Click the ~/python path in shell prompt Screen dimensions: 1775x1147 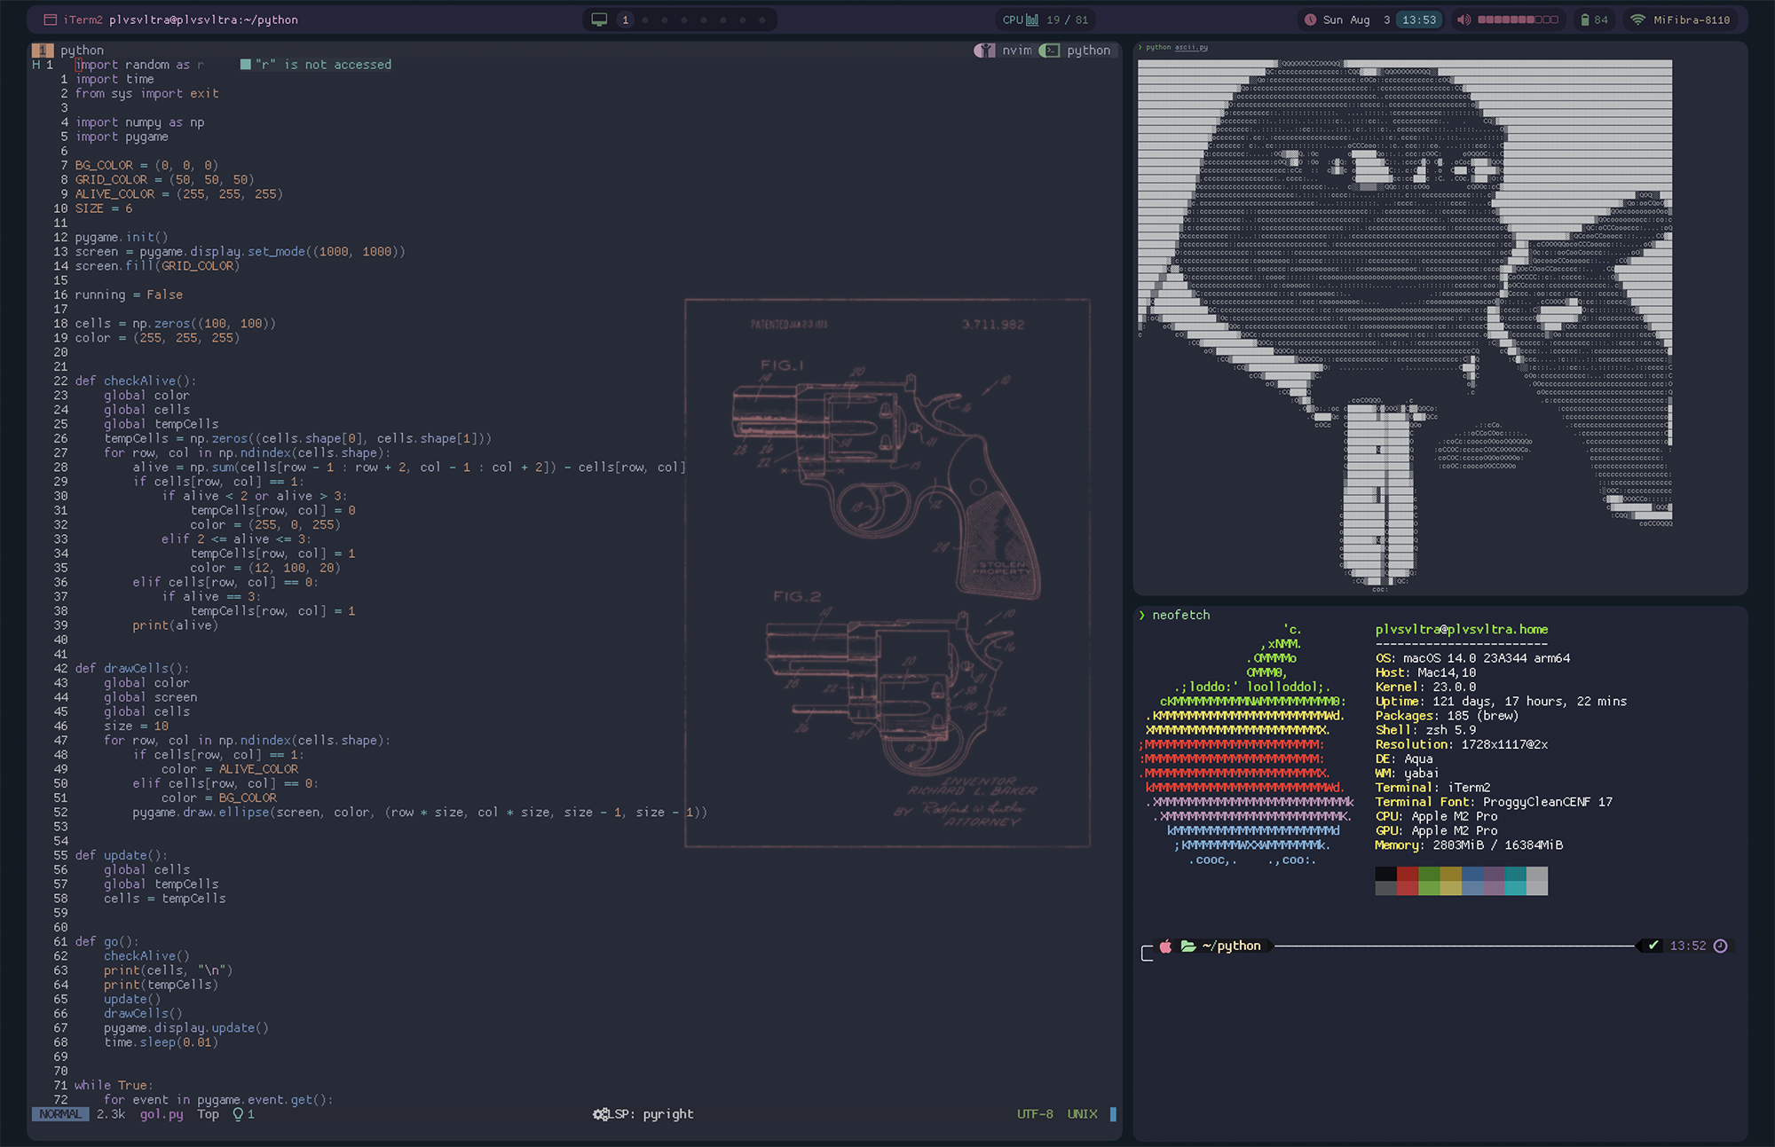tap(1232, 947)
